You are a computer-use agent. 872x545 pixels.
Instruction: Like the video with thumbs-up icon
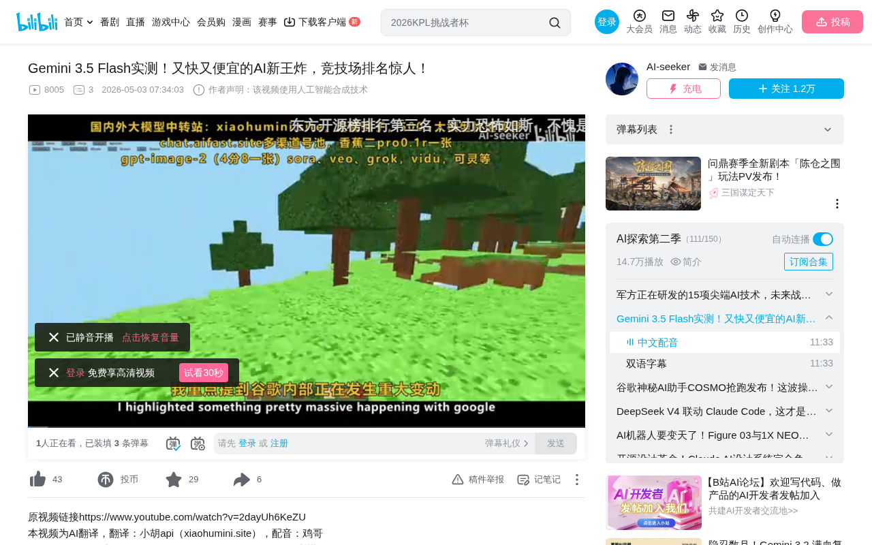[38, 480]
